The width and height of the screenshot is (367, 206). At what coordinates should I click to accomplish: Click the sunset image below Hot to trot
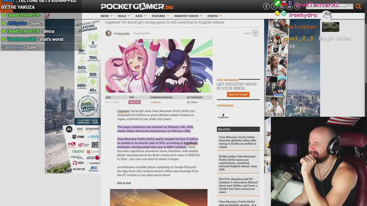(x=159, y=197)
